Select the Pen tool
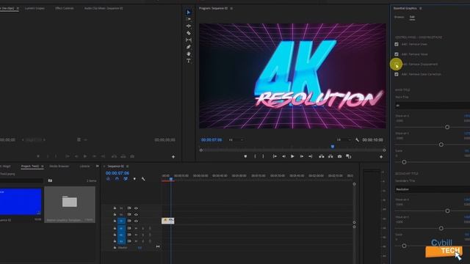This screenshot has width=470, height=264. 189,47
